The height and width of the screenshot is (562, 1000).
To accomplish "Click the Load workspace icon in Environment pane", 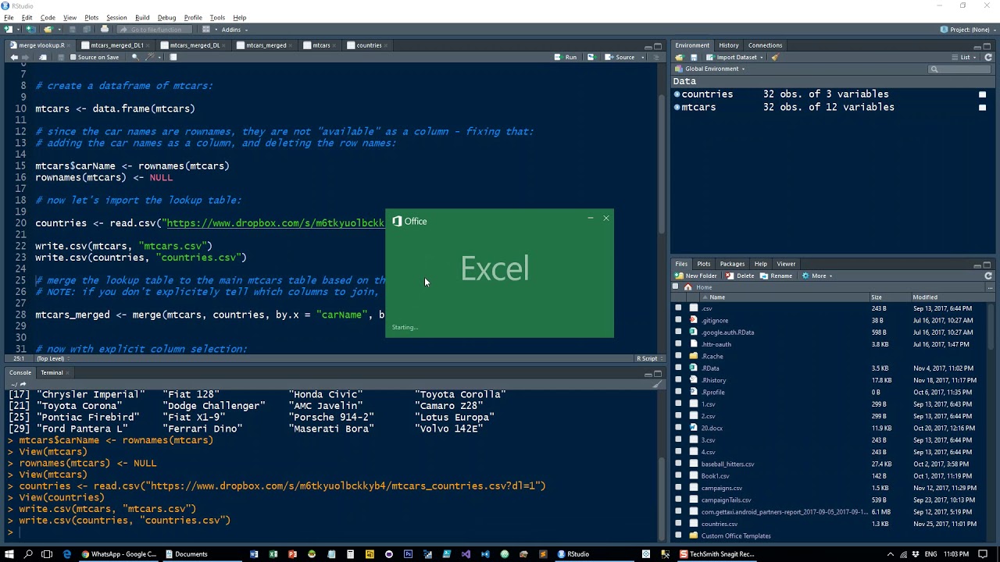I will 679,57.
